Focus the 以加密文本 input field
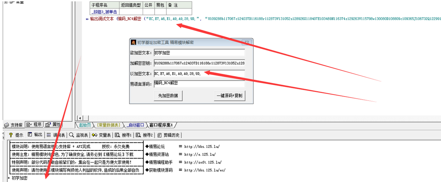Image resolution: width=441 pixels, height=182 pixels. [x=199, y=73]
